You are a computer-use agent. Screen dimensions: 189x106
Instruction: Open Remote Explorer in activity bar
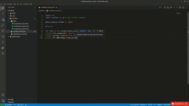(3, 37)
